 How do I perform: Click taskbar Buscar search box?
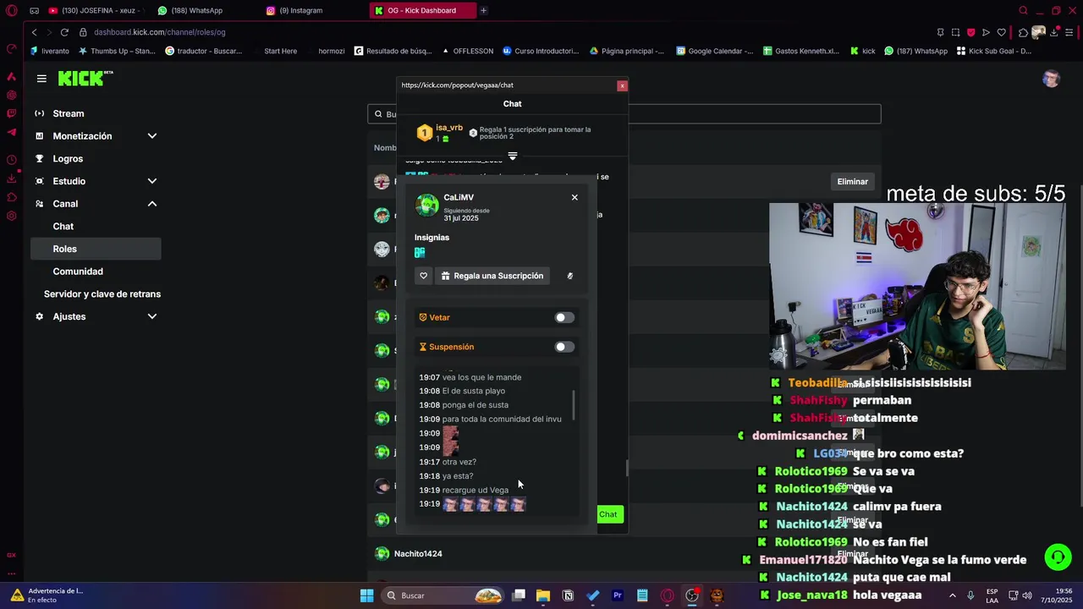coord(442,595)
